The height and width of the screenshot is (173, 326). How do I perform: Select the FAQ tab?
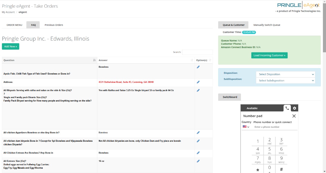33,25
